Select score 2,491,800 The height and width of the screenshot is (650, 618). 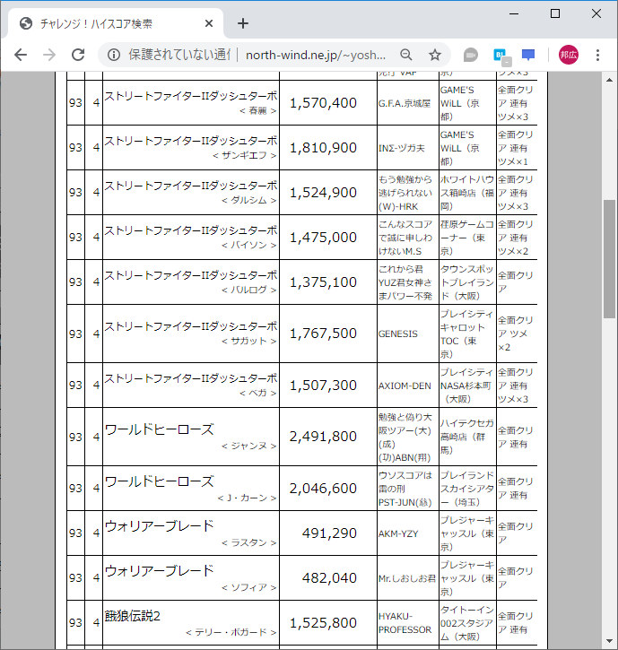pyautogui.click(x=323, y=437)
